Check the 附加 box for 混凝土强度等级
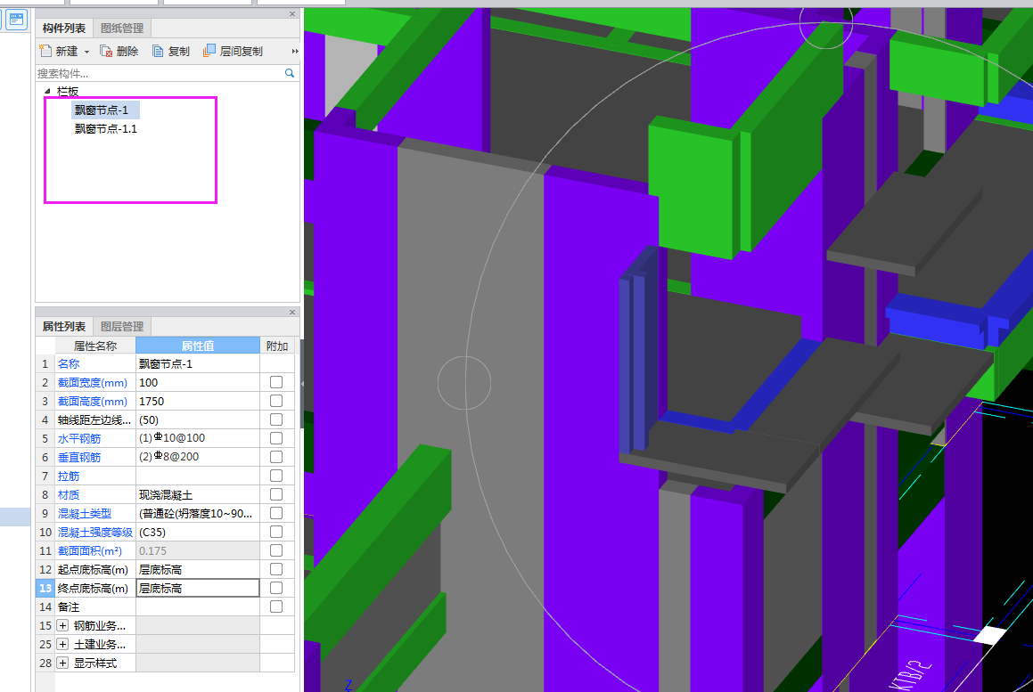 pyautogui.click(x=276, y=532)
